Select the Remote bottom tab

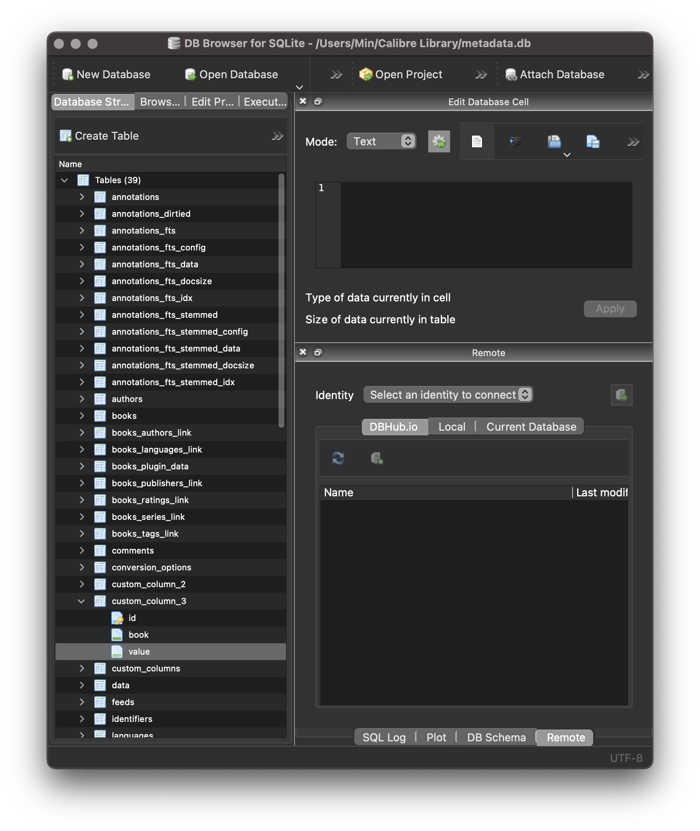(565, 738)
